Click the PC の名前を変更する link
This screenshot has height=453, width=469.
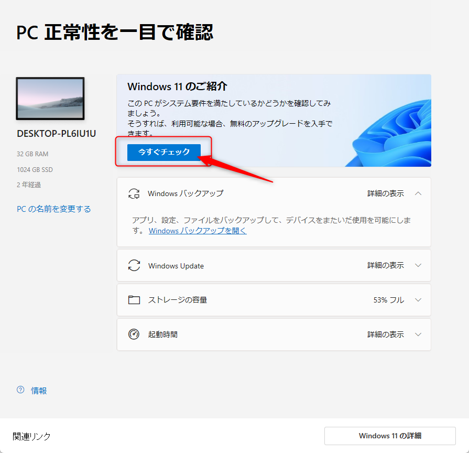(54, 209)
